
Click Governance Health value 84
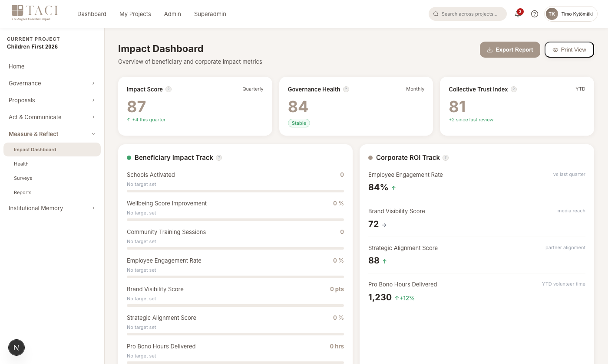[298, 107]
